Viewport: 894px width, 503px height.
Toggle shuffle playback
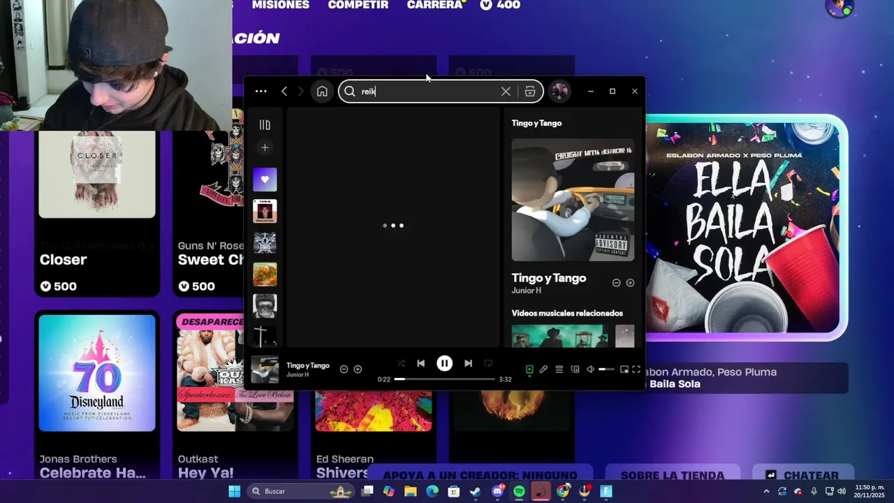coord(401,363)
